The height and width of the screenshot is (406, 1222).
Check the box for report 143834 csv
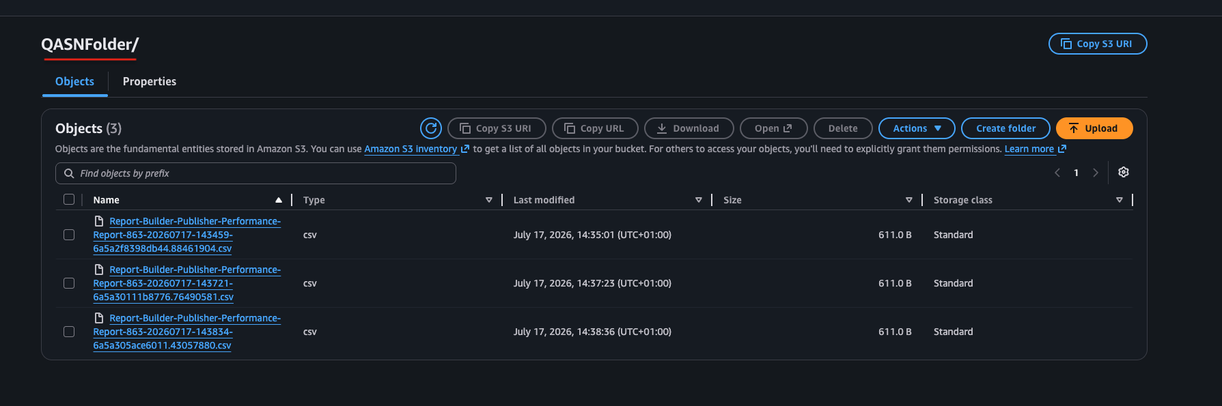point(69,332)
